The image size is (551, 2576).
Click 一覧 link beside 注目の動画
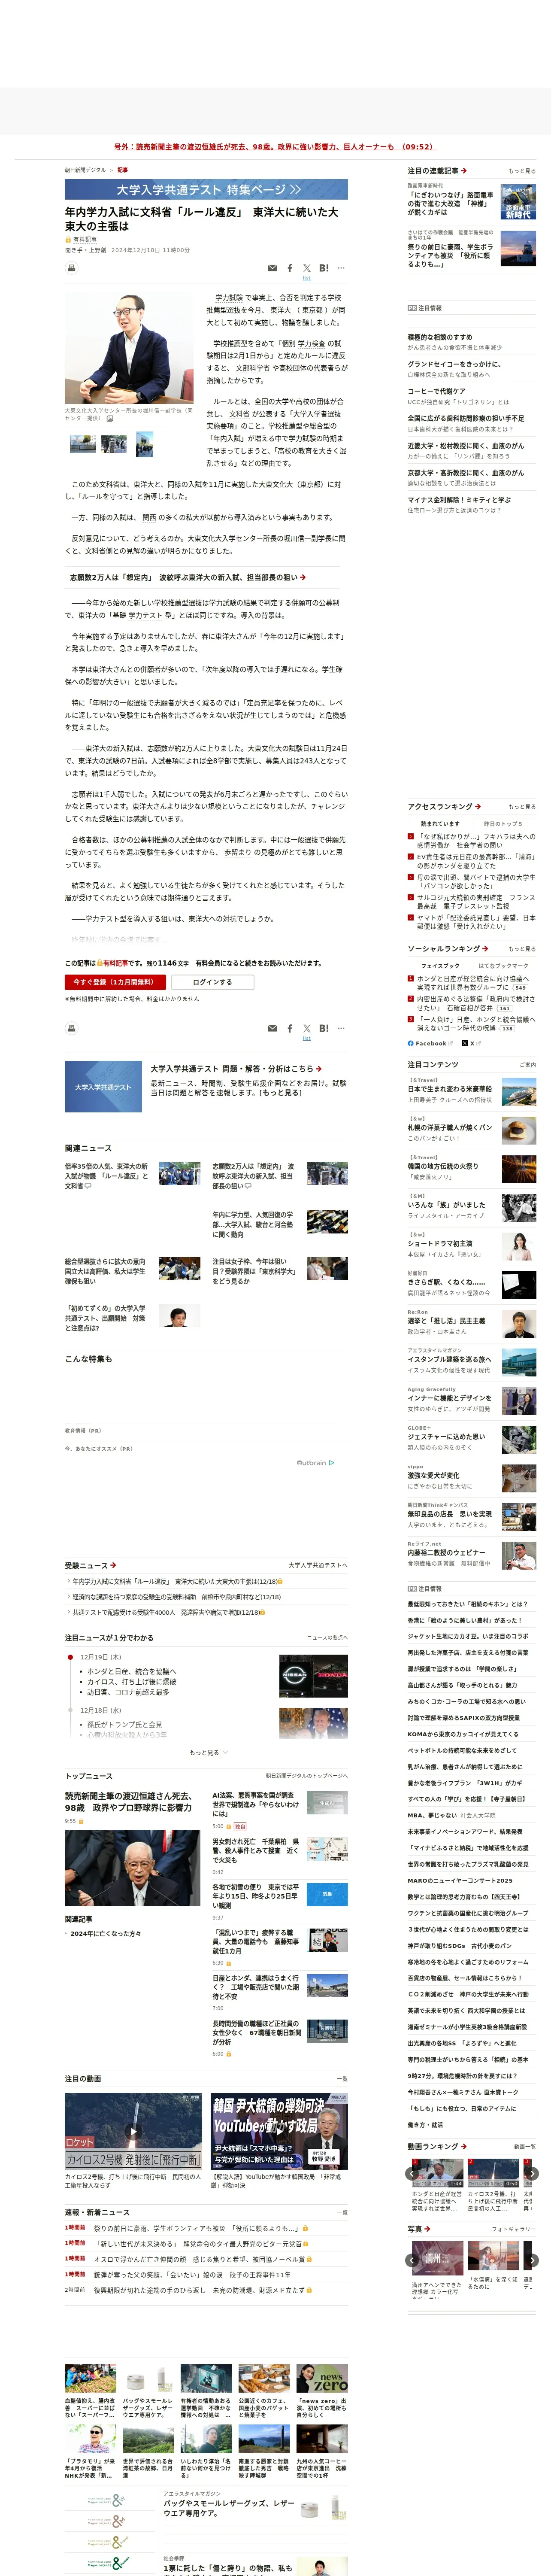tap(342, 2079)
